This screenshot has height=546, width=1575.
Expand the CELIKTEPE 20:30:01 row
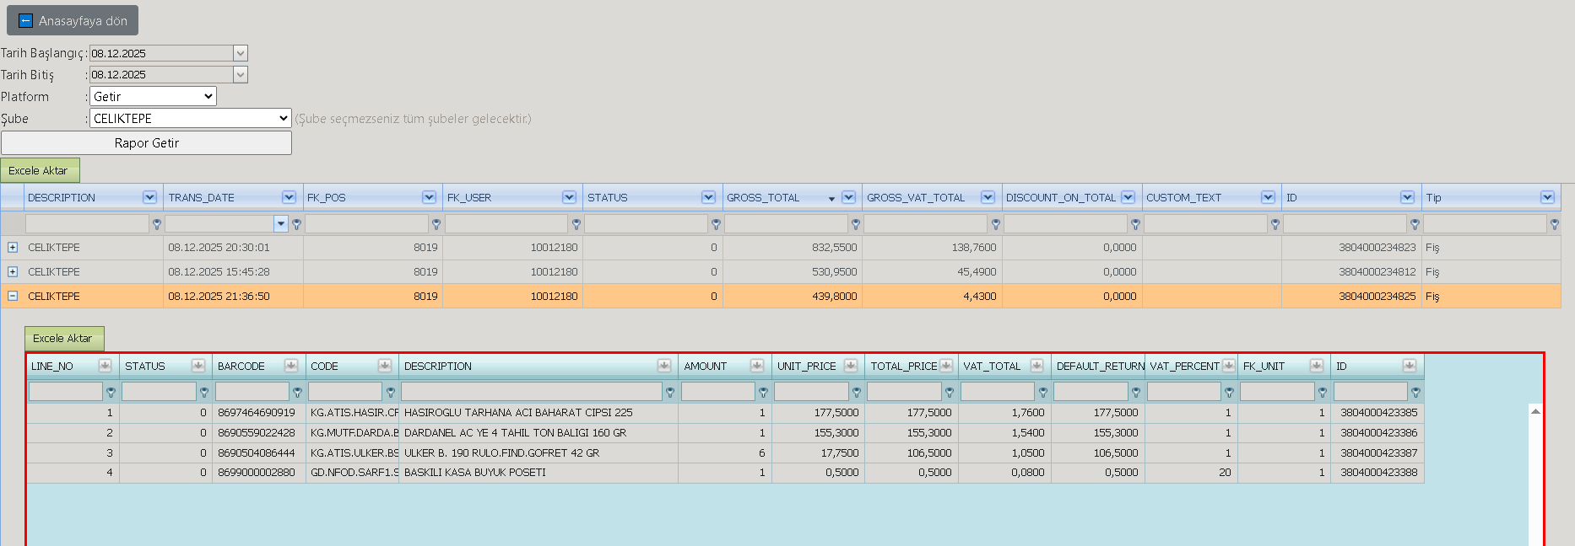pyautogui.click(x=13, y=248)
